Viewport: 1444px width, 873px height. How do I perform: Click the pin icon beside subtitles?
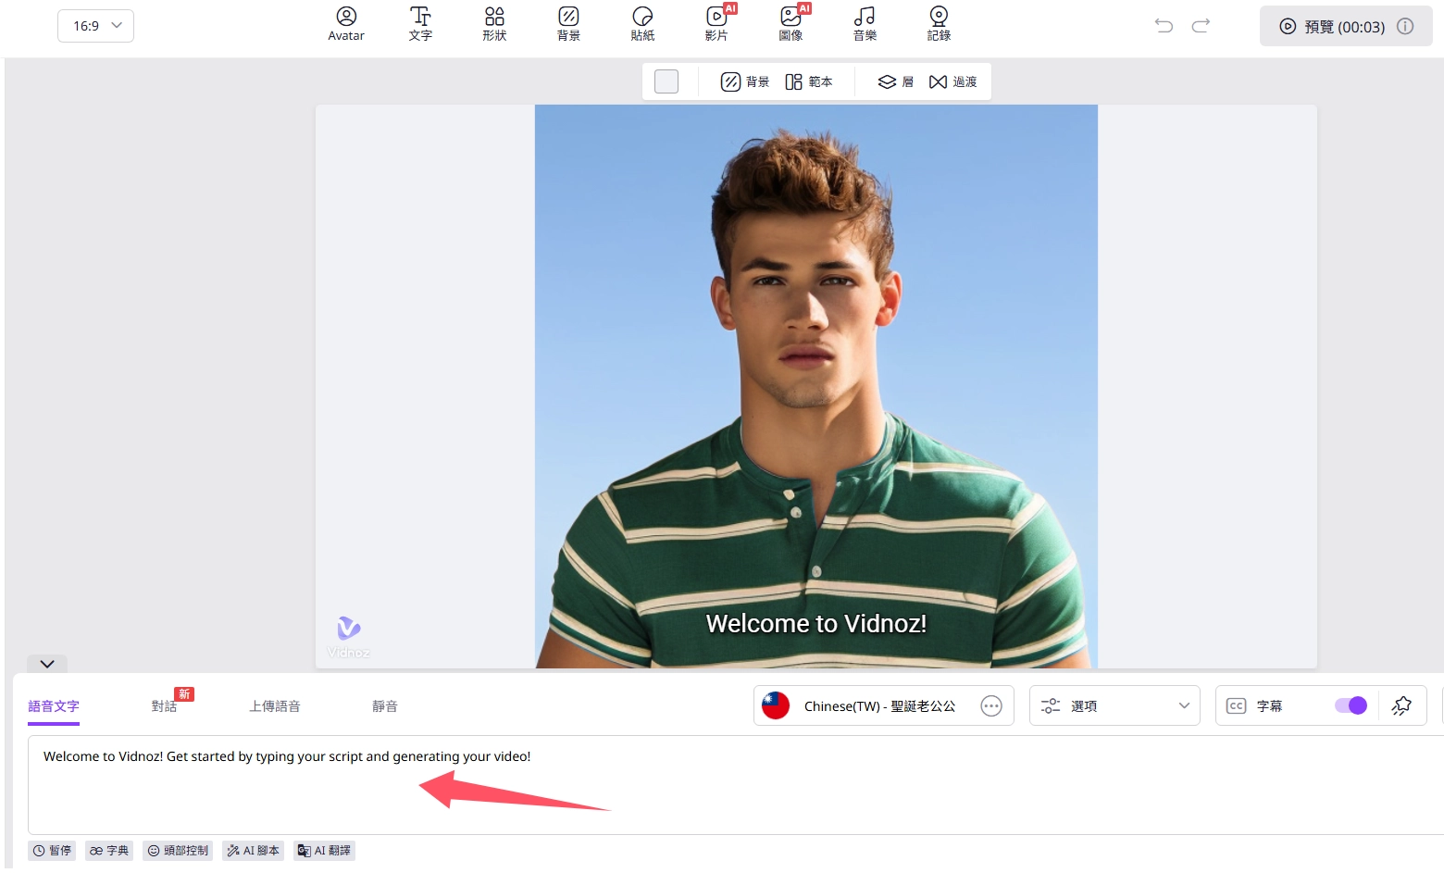pyautogui.click(x=1401, y=705)
